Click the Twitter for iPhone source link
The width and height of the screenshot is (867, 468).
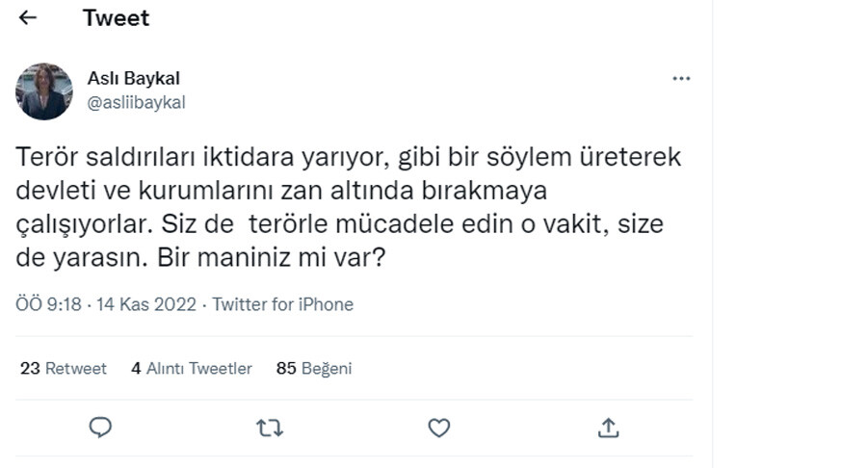coord(283,304)
